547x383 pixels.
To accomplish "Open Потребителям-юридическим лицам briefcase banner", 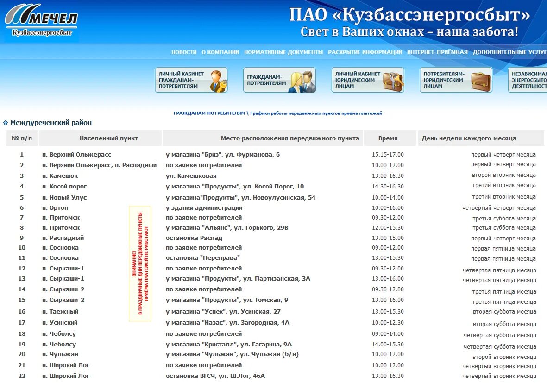I will [456, 80].
